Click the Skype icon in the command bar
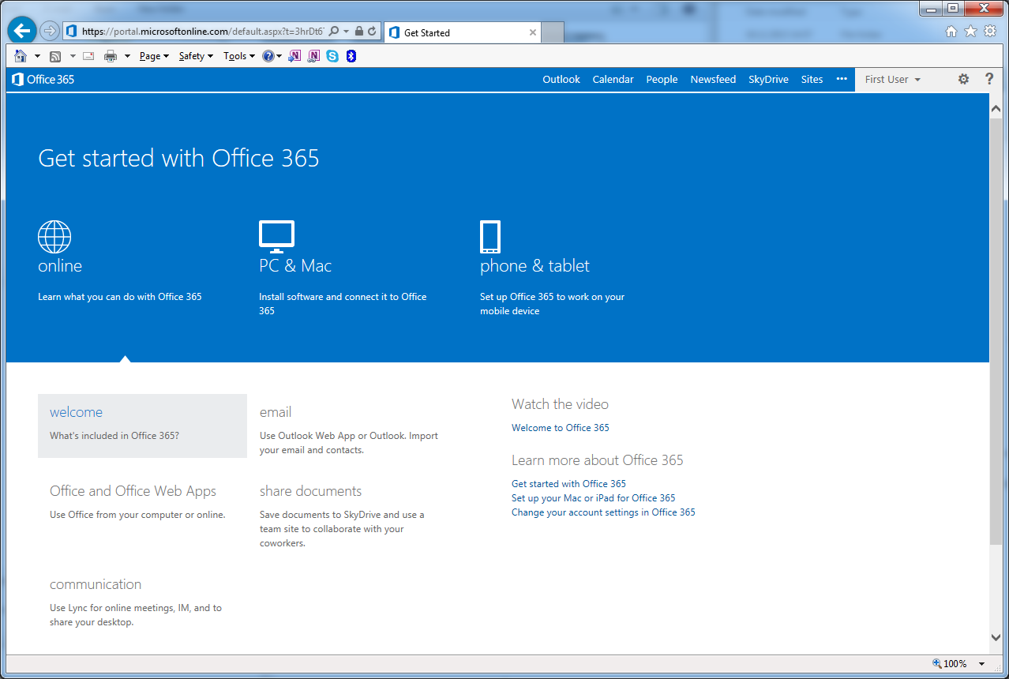1009x679 pixels. click(332, 56)
